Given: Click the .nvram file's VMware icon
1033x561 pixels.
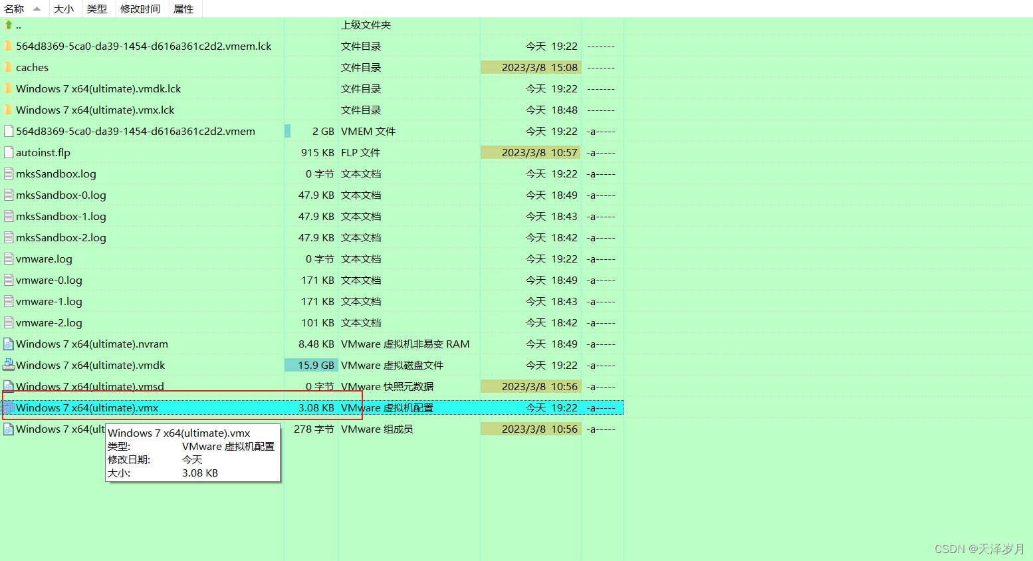Looking at the screenshot, I should pyautogui.click(x=9, y=344).
